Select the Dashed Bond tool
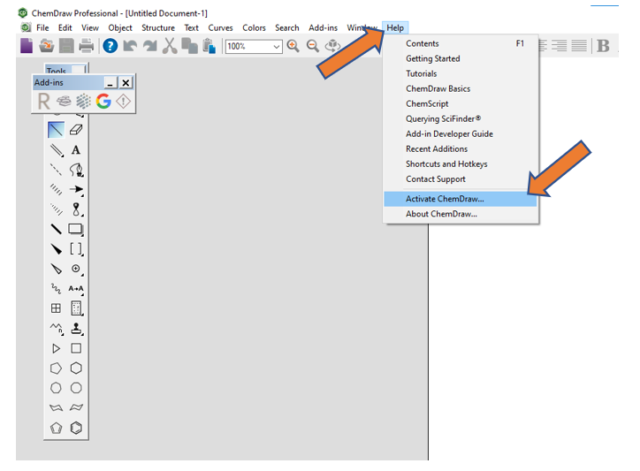This screenshot has width=640, height=471. pyautogui.click(x=57, y=170)
